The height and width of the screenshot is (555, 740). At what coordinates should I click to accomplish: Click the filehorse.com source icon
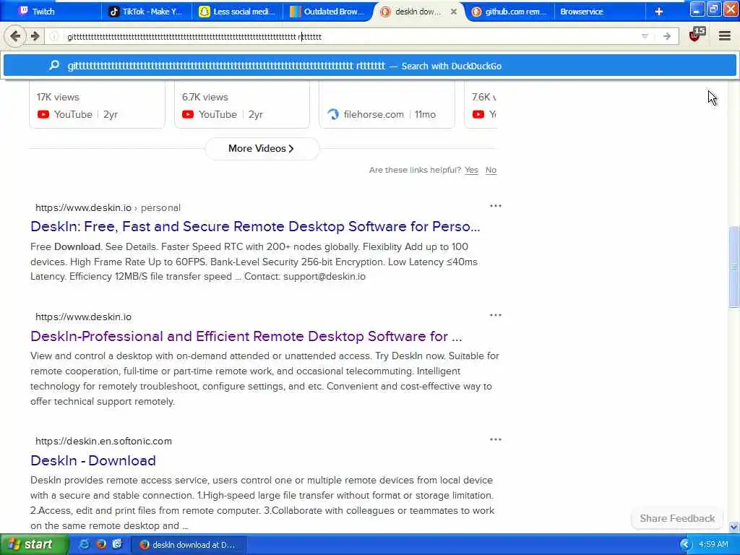coord(333,114)
